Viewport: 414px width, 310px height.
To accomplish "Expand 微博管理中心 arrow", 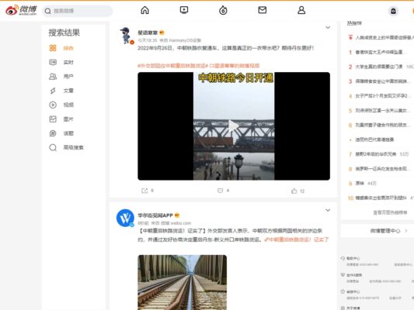I will (x=406, y=231).
